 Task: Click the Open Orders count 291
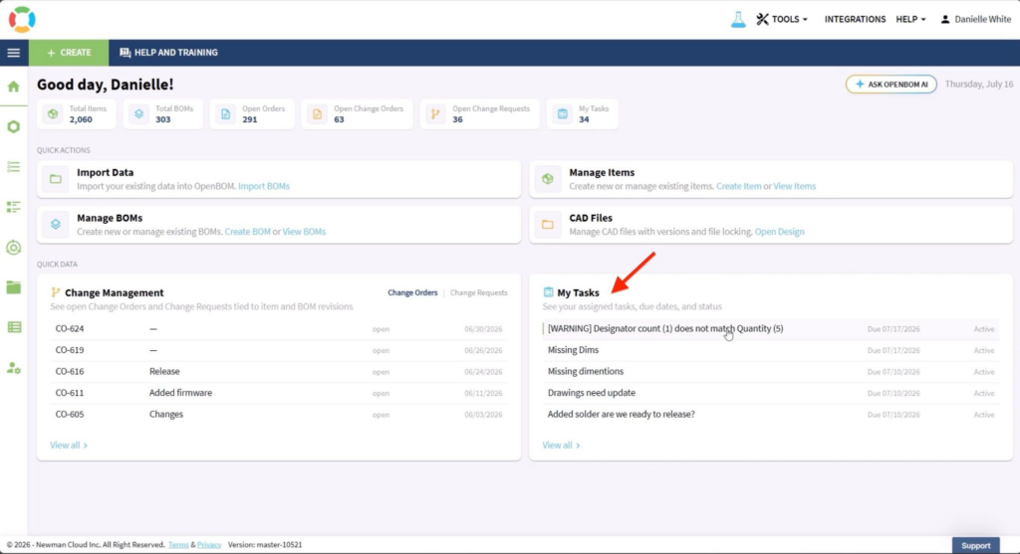tap(250, 119)
